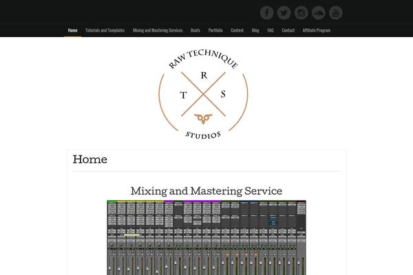Open Mixing and Mastering Services menu
This screenshot has width=413, height=275.
158,30
